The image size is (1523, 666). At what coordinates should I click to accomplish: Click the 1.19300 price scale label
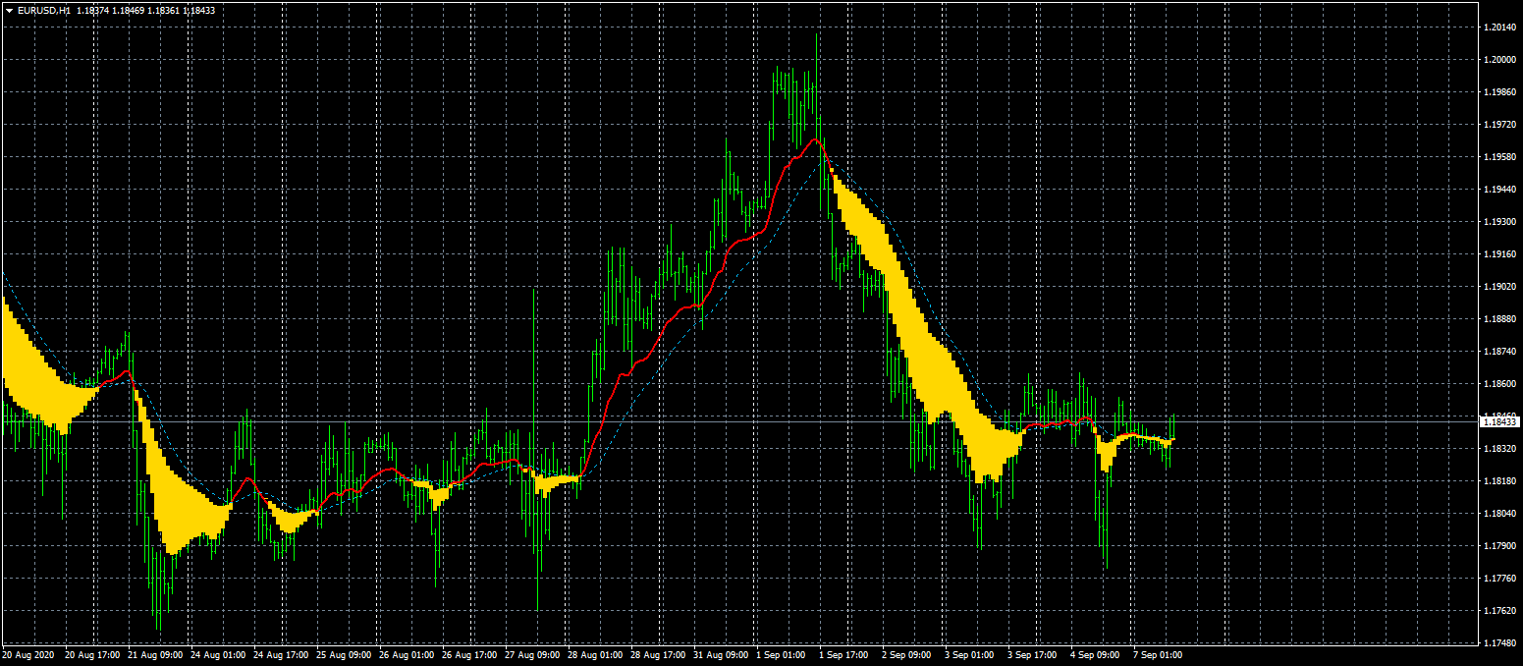point(1498,222)
